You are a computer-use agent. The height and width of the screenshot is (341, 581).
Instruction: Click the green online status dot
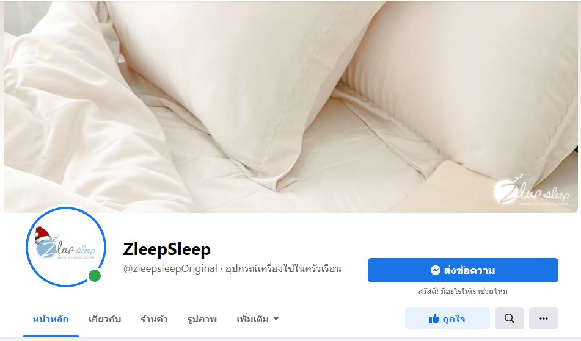pyautogui.click(x=95, y=276)
